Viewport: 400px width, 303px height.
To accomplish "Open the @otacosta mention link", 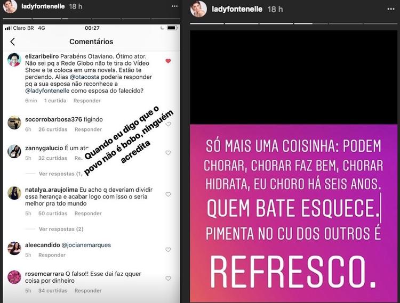I will [x=85, y=77].
